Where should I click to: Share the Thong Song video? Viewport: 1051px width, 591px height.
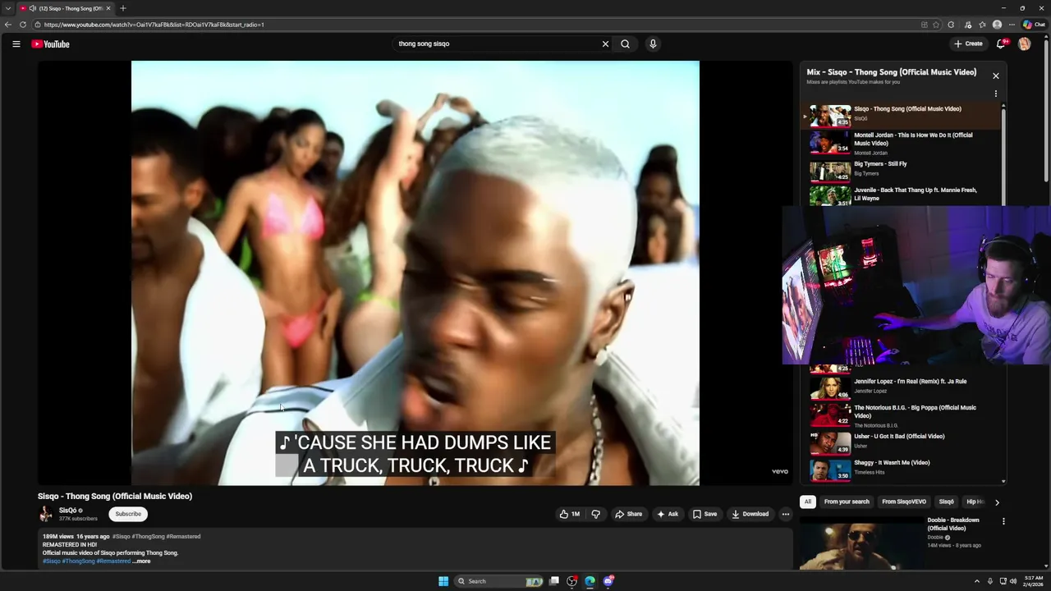(x=629, y=514)
